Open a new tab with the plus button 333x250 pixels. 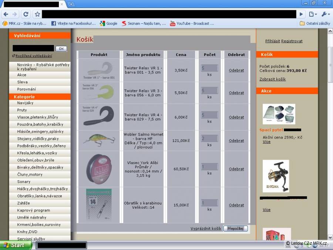point(71,4)
